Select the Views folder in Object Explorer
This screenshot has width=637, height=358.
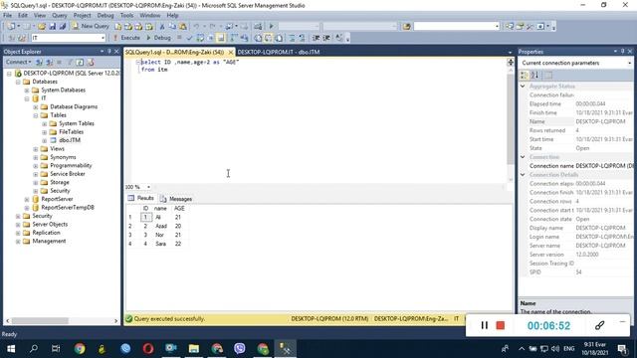coord(57,149)
